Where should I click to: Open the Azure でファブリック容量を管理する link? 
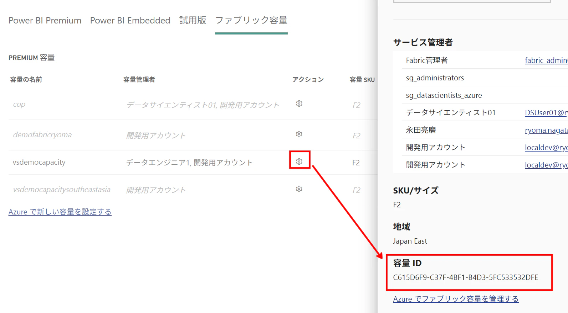[456, 299]
